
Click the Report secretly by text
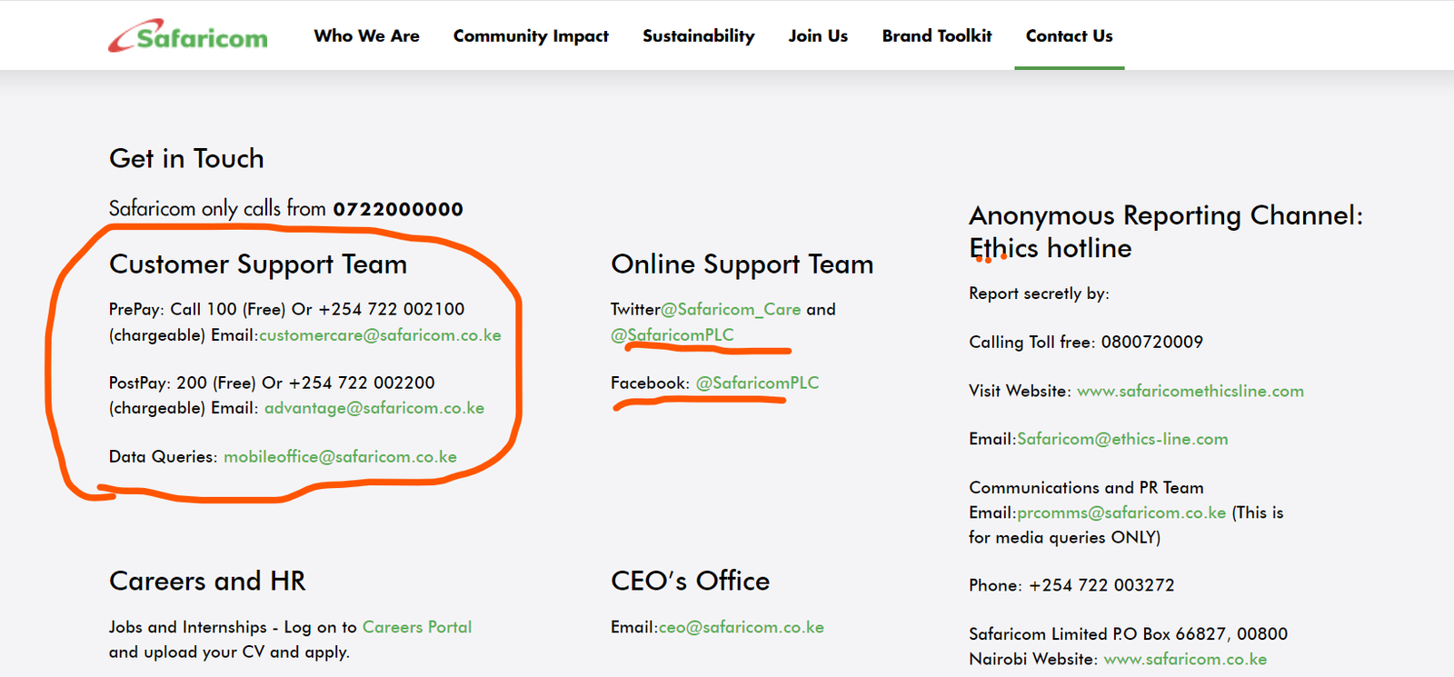[1039, 294]
